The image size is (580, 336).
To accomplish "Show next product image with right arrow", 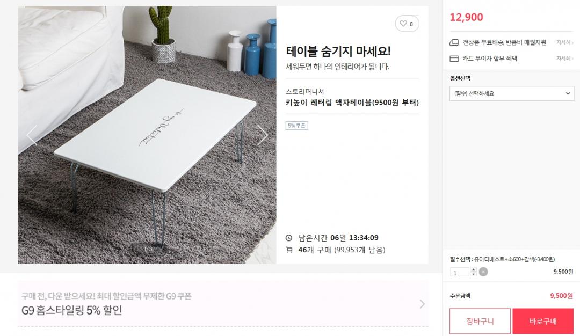I will pyautogui.click(x=262, y=135).
